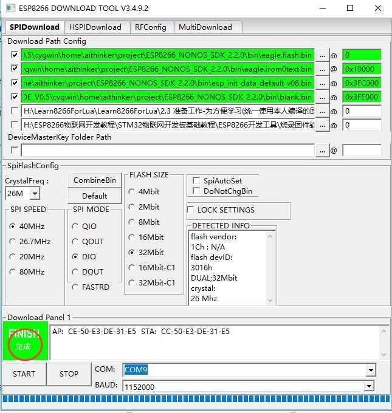Screen dimensions: 392x413
Task: Open the BAUD rate dropdown
Action: 369,386
